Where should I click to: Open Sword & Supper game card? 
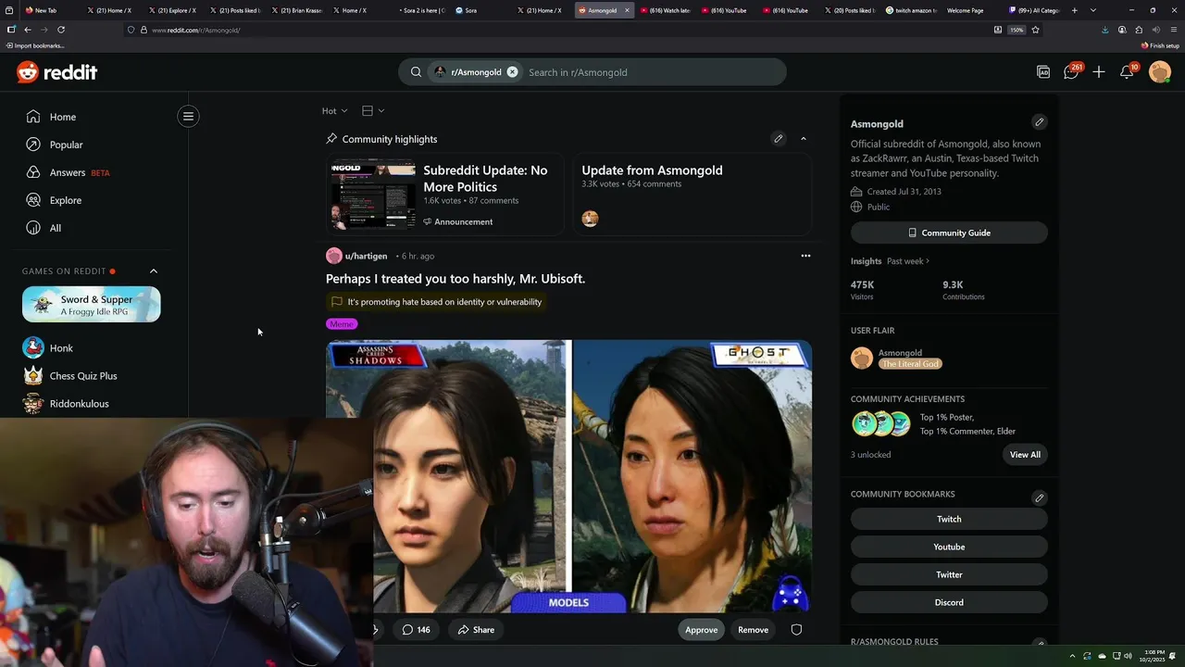tap(92, 305)
